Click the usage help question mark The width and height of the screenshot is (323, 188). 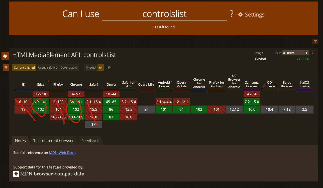pyautogui.click(x=312, y=53)
